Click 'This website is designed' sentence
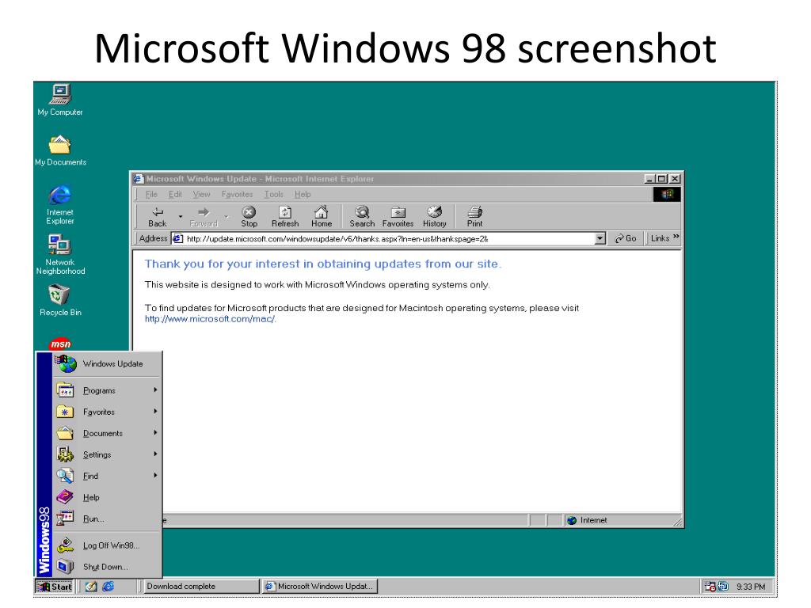 (317, 285)
